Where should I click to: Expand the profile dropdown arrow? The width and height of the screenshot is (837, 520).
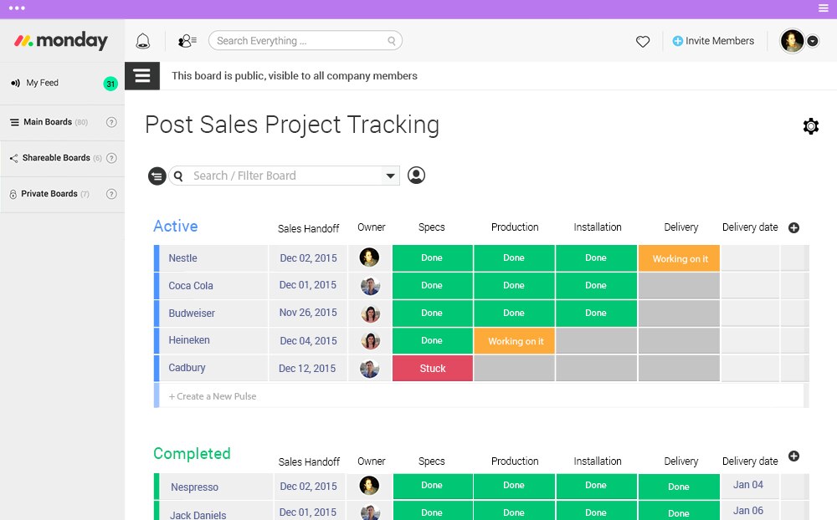pyautogui.click(x=813, y=41)
